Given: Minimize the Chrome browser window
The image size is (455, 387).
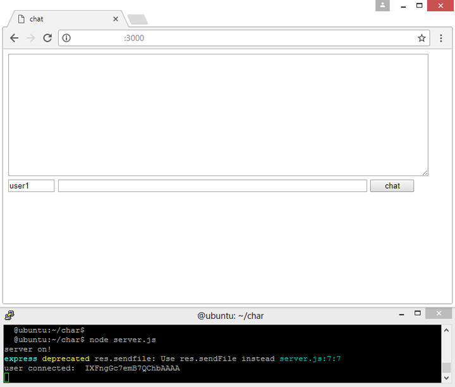Looking at the screenshot, I should pos(403,6).
